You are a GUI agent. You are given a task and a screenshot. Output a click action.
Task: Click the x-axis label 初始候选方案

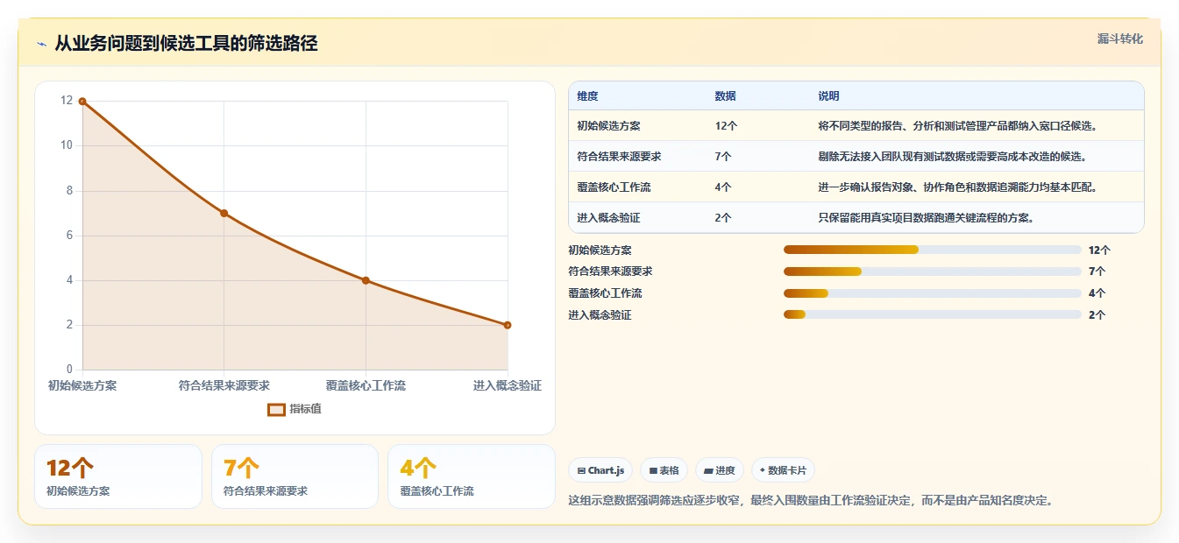pos(82,385)
